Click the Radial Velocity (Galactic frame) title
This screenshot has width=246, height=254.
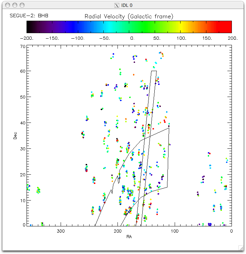(x=129, y=16)
